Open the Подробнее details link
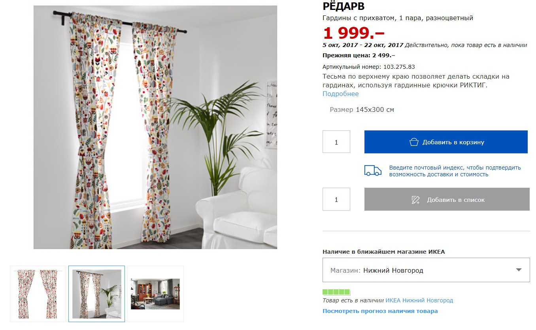Image resolution: width=536 pixels, height=330 pixels. pos(341,94)
